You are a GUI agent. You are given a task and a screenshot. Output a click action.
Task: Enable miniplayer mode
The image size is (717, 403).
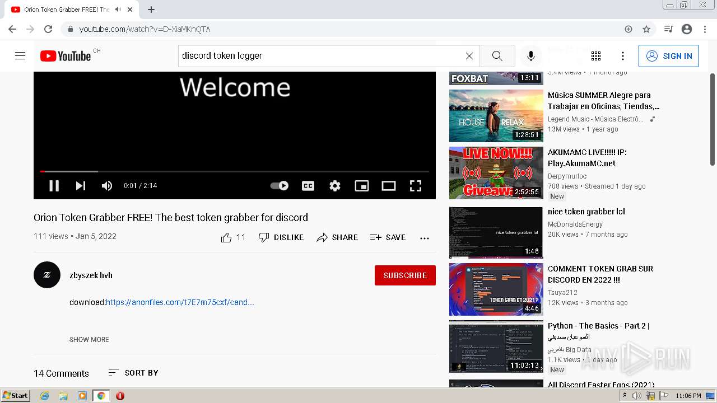[x=362, y=186]
